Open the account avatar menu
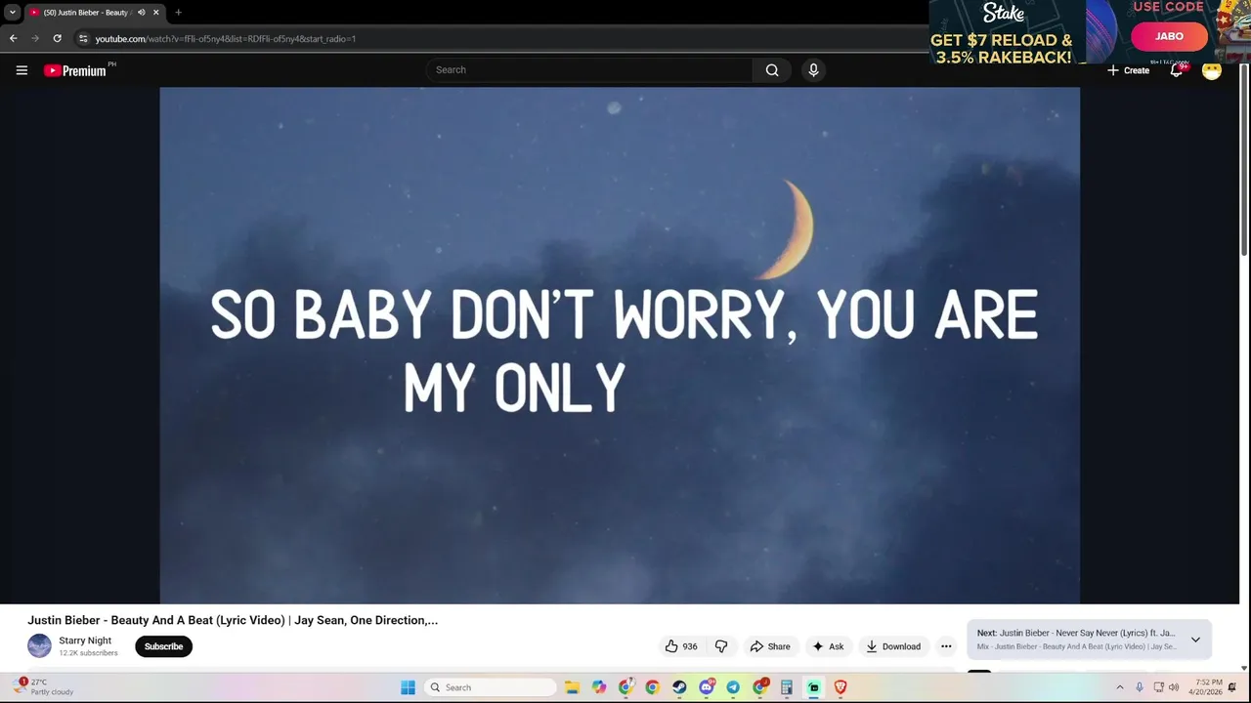The image size is (1251, 703). click(1212, 70)
